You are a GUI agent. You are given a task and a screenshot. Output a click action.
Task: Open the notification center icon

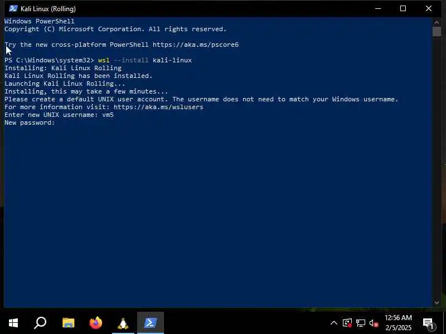pyautogui.click(x=428, y=323)
